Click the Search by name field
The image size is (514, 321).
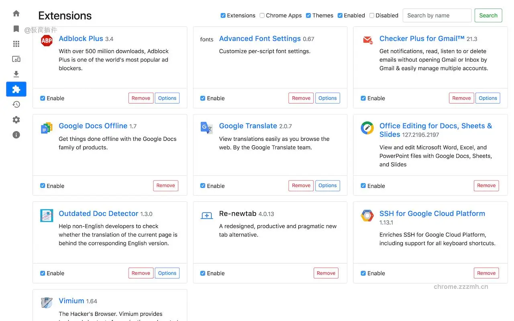coord(437,16)
